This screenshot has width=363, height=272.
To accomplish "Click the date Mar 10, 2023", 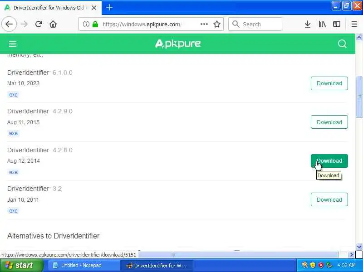I will (x=24, y=83).
